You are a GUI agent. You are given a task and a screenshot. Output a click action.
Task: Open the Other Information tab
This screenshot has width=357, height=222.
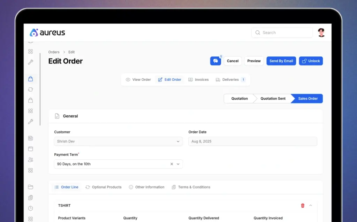pos(147,187)
